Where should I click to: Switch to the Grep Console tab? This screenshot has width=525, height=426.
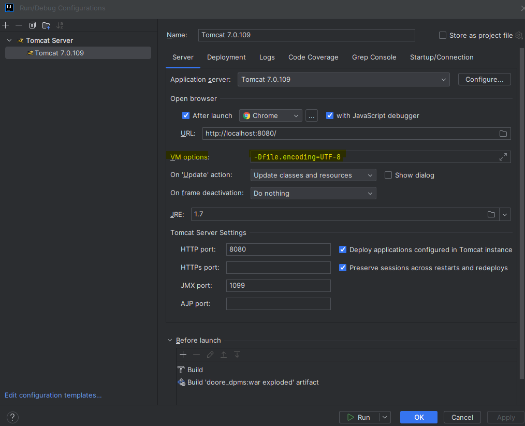[374, 57]
